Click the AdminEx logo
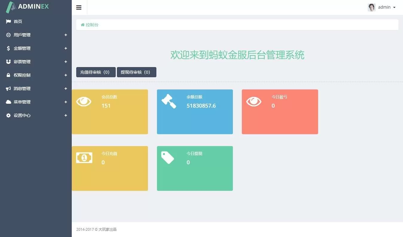 pos(28,7)
